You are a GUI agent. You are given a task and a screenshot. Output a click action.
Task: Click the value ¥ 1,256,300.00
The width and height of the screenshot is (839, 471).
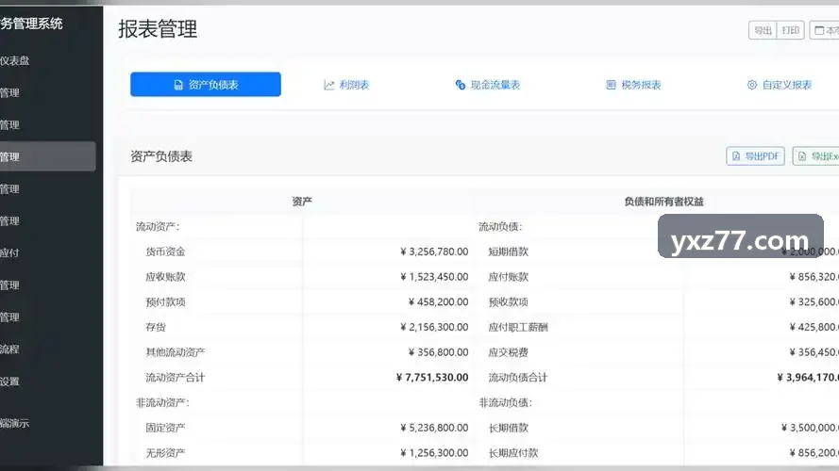[434, 452]
